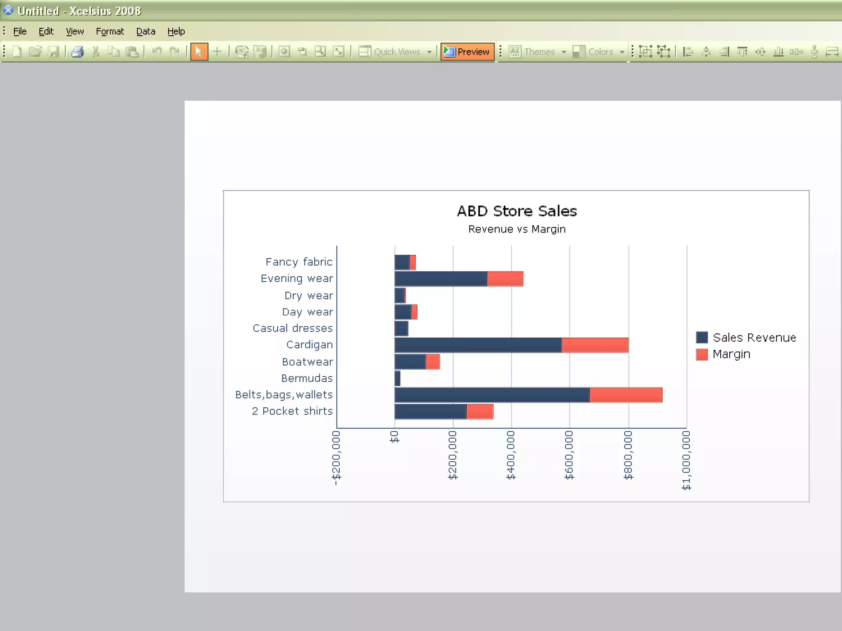Click the Margin legend swatch
The height and width of the screenshot is (631, 842).
point(702,354)
